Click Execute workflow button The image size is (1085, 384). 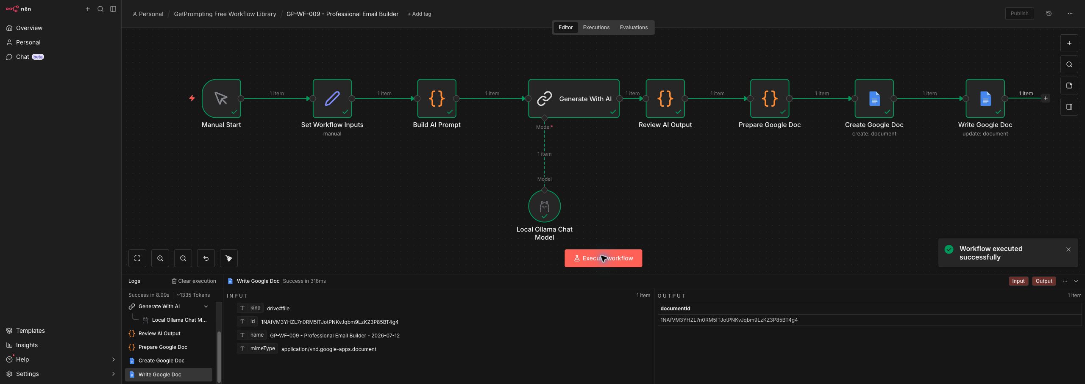pos(603,258)
